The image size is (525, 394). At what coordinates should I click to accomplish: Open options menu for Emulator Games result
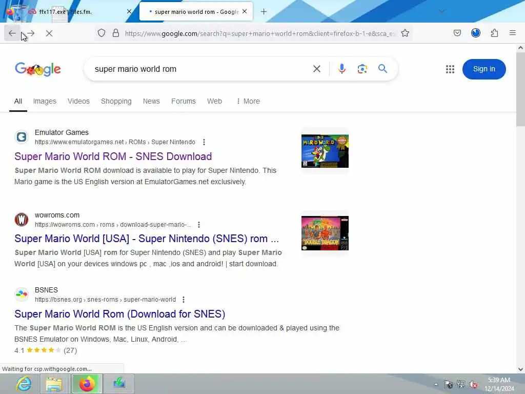(x=204, y=142)
